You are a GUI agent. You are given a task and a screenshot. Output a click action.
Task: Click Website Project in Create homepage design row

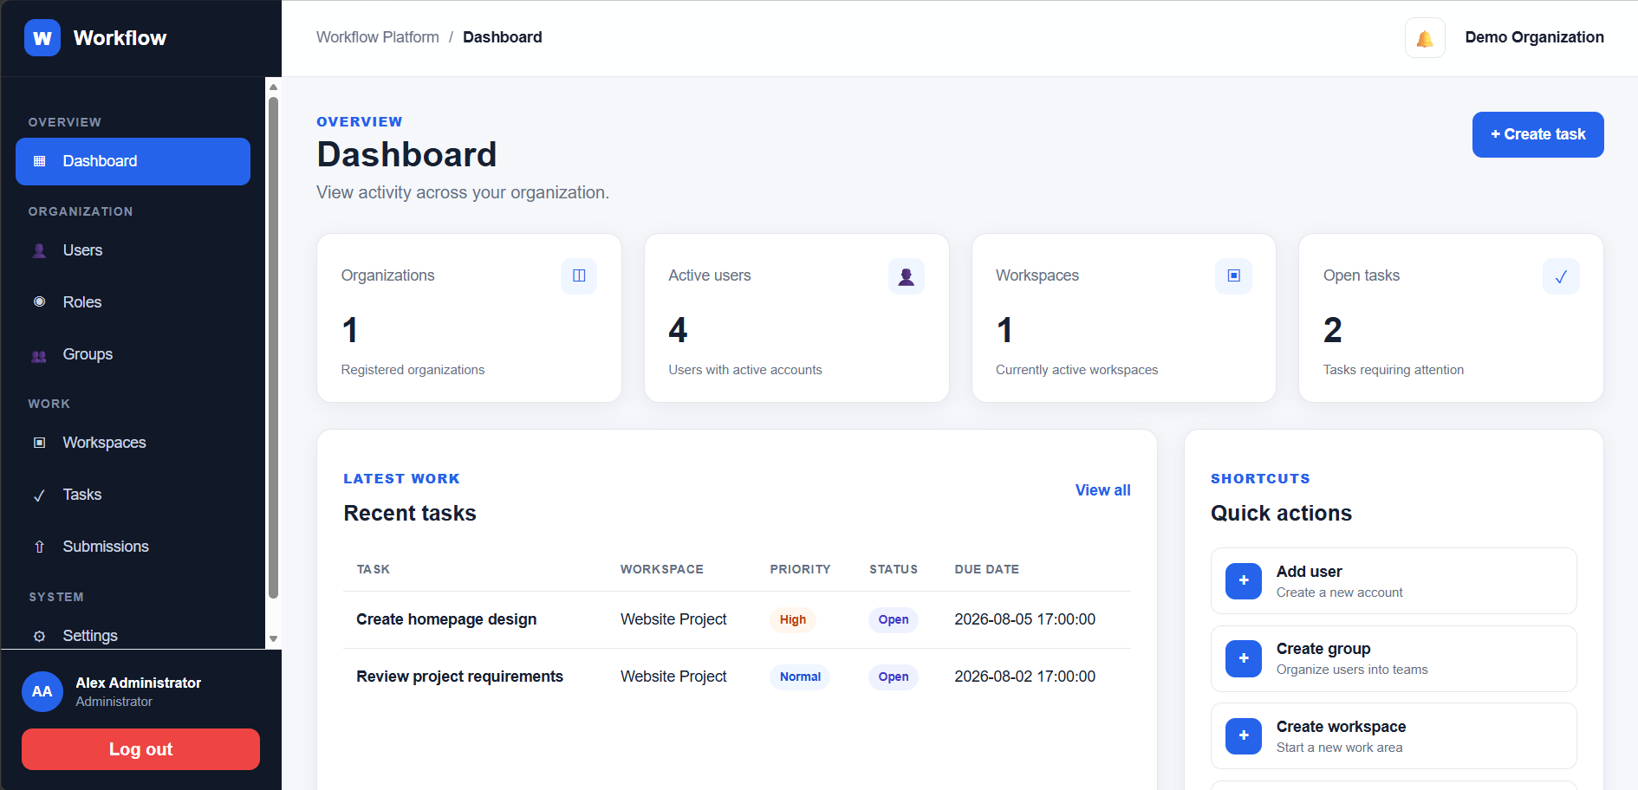[x=673, y=619]
